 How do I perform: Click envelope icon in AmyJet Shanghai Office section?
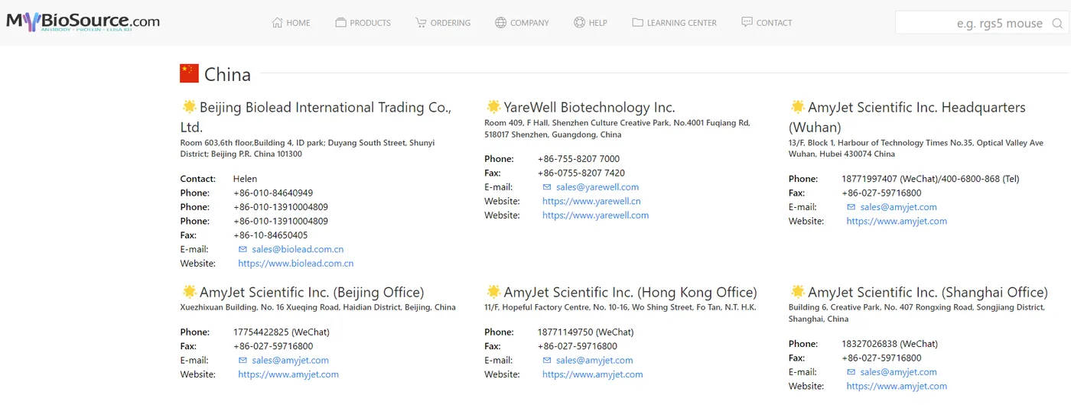[x=851, y=372]
